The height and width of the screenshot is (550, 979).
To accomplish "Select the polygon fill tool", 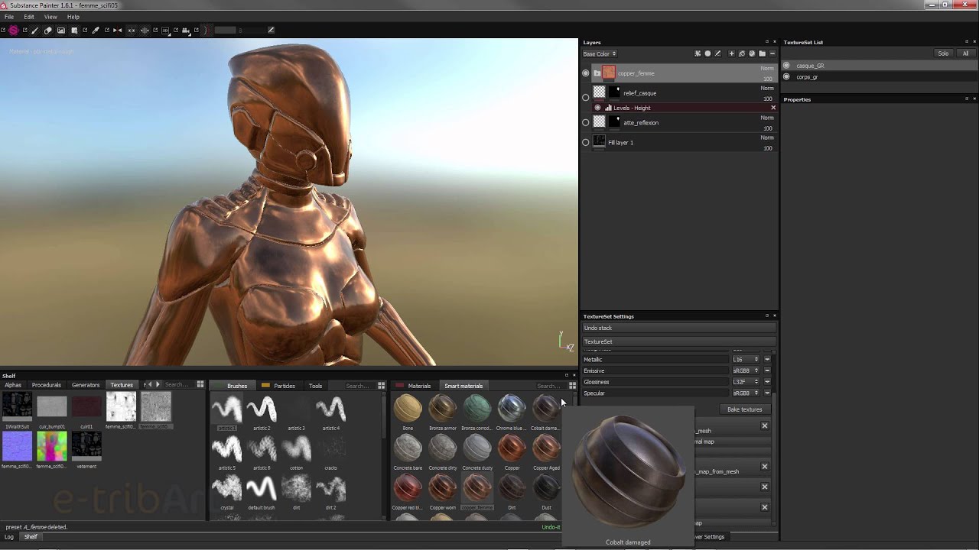I will point(74,31).
